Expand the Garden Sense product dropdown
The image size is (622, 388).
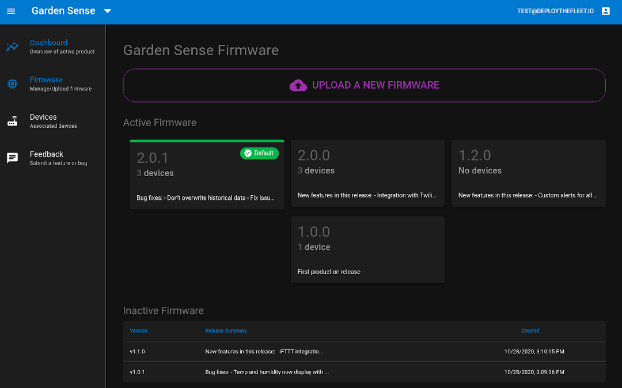[x=108, y=10]
